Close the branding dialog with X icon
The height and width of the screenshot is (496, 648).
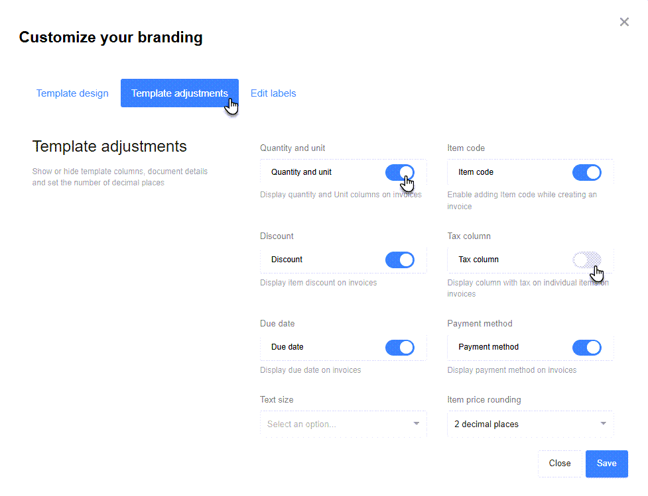pyautogui.click(x=624, y=22)
